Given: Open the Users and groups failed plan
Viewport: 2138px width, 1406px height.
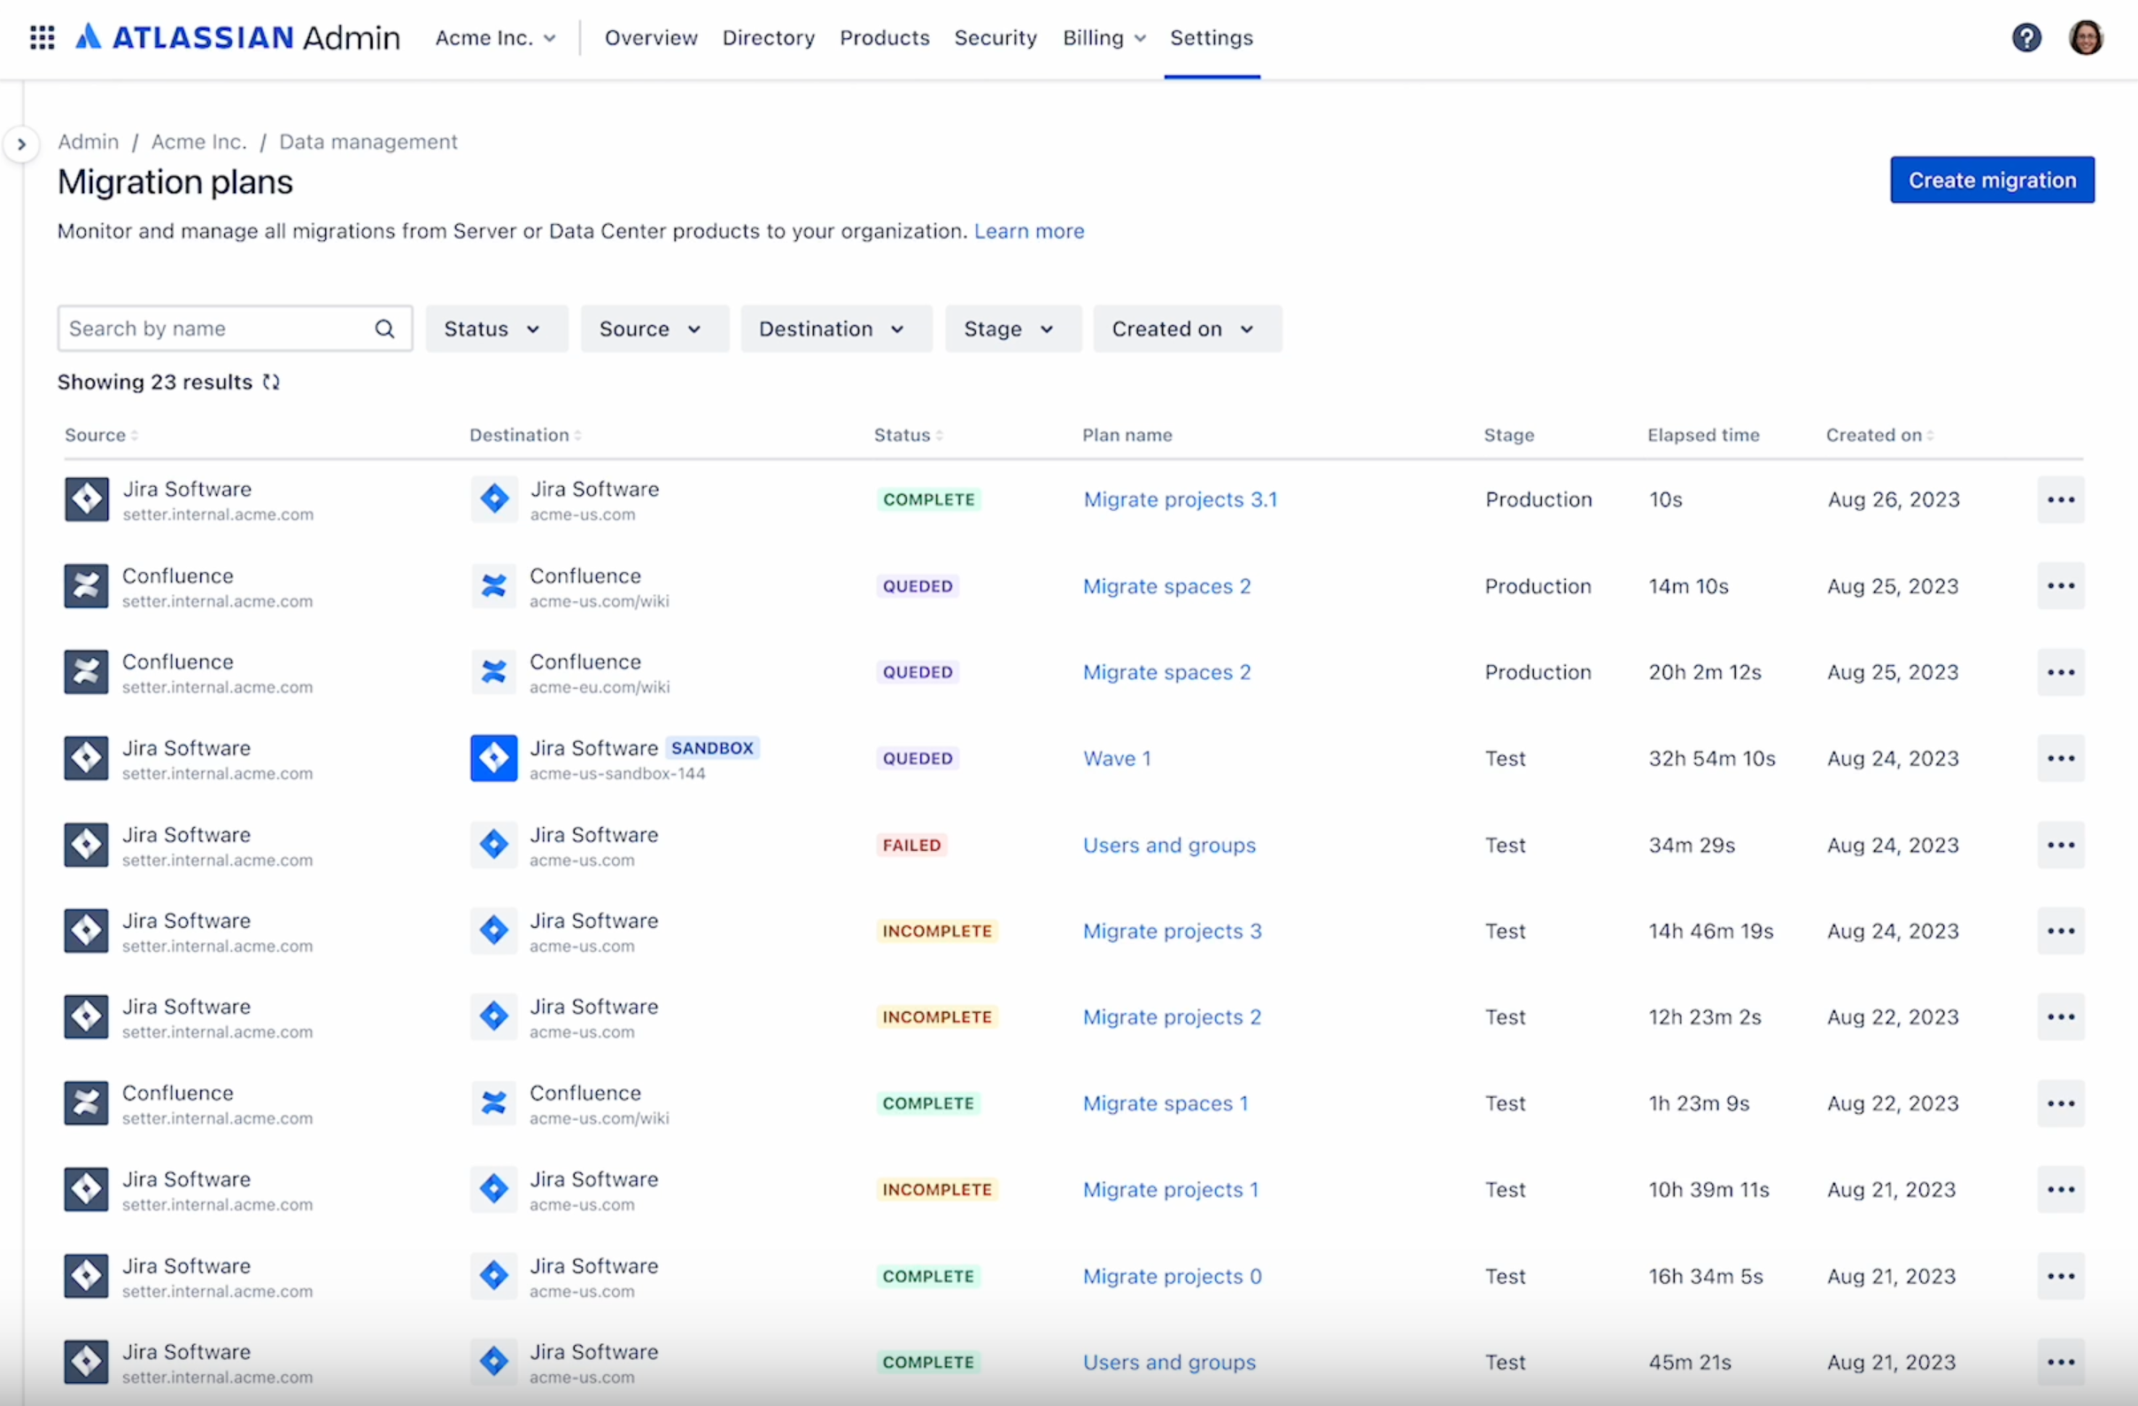Looking at the screenshot, I should tap(1169, 845).
